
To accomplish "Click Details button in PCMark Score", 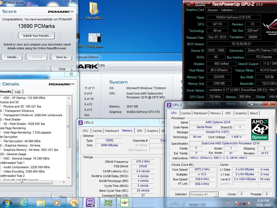I will pos(13,57).
